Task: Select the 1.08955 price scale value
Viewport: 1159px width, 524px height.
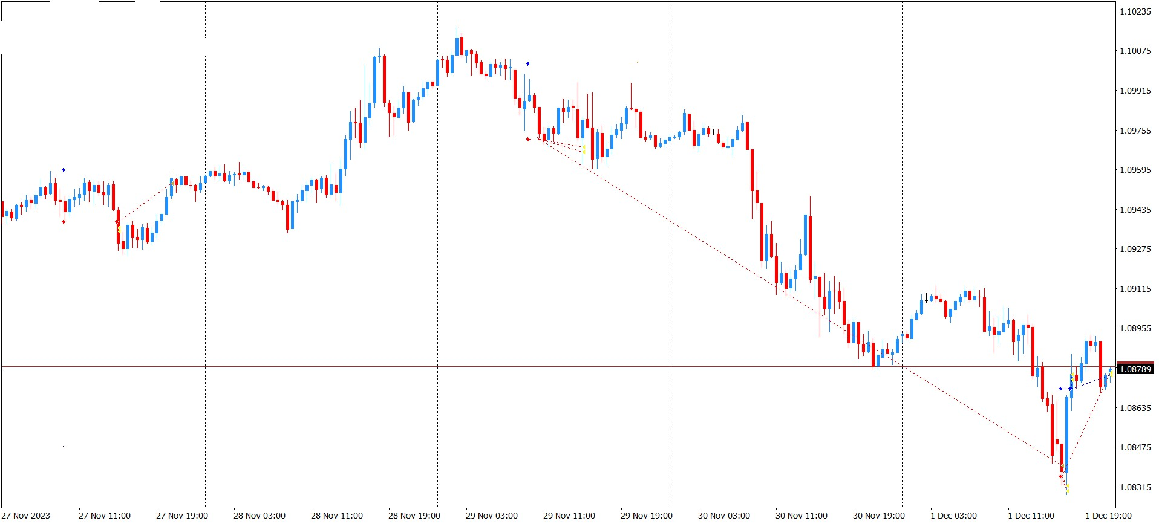Action: (x=1135, y=328)
